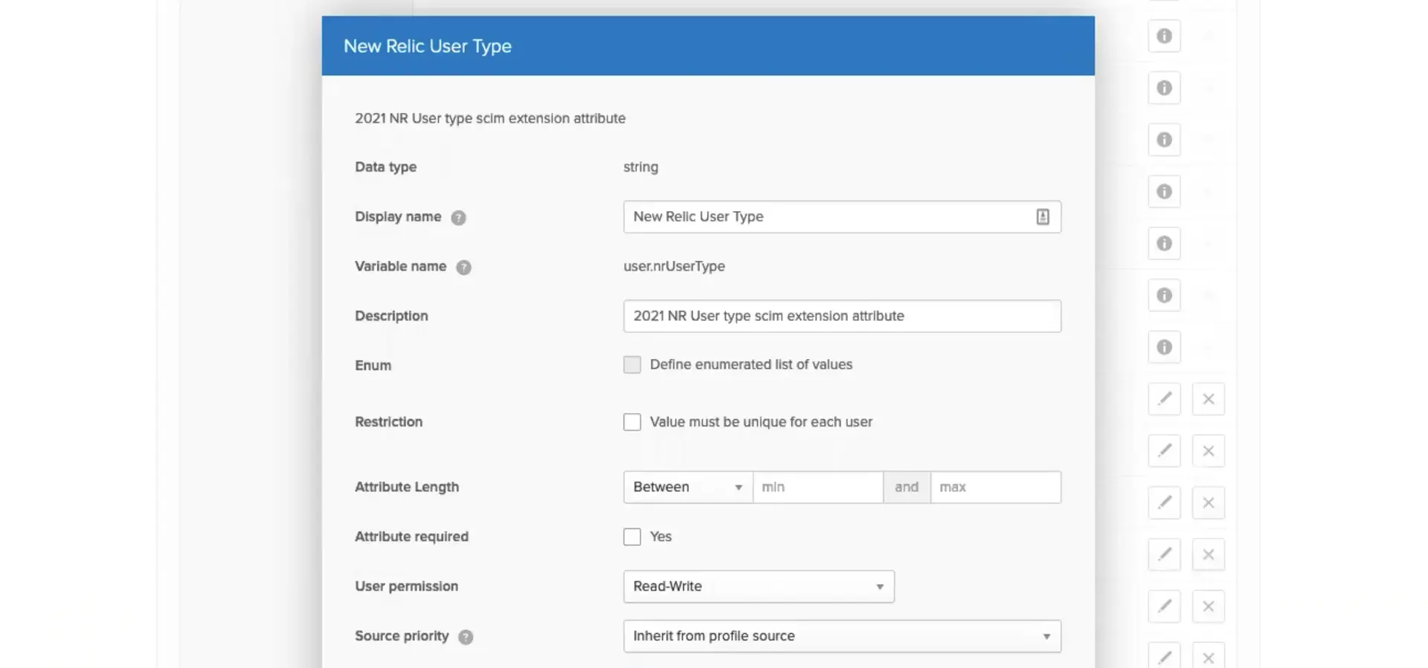Focus the Description text field
1428x668 pixels.
842,316
